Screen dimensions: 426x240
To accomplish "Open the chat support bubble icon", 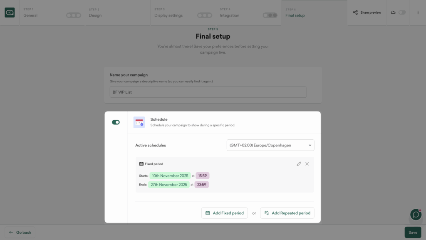I will coord(416,214).
